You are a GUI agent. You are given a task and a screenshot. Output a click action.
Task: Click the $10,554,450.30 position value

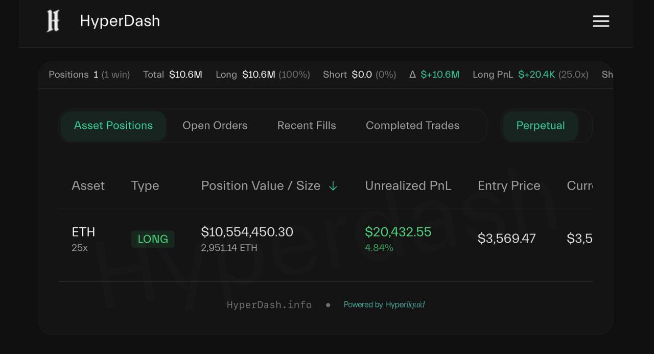(x=247, y=232)
